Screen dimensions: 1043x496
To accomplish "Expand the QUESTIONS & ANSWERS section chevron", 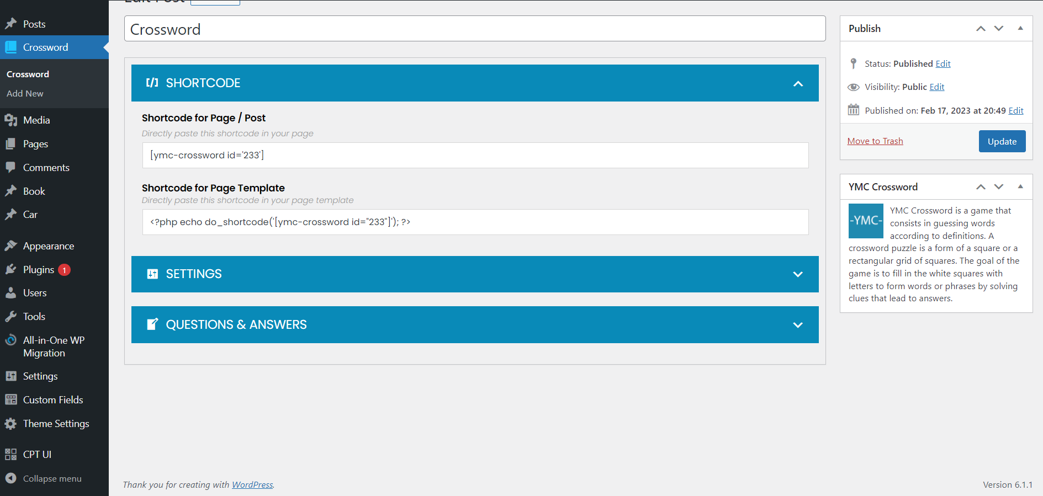I will [x=798, y=325].
